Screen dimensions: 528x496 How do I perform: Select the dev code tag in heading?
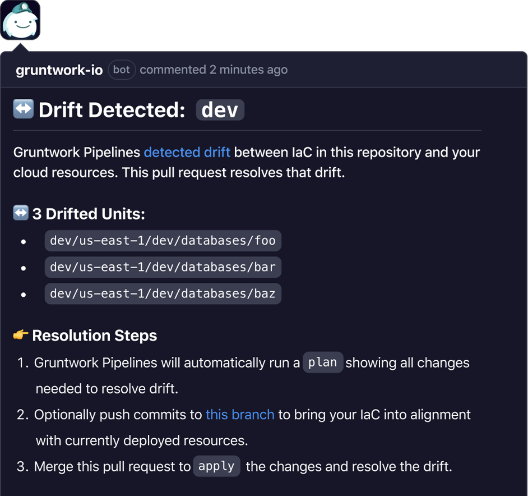tap(220, 110)
